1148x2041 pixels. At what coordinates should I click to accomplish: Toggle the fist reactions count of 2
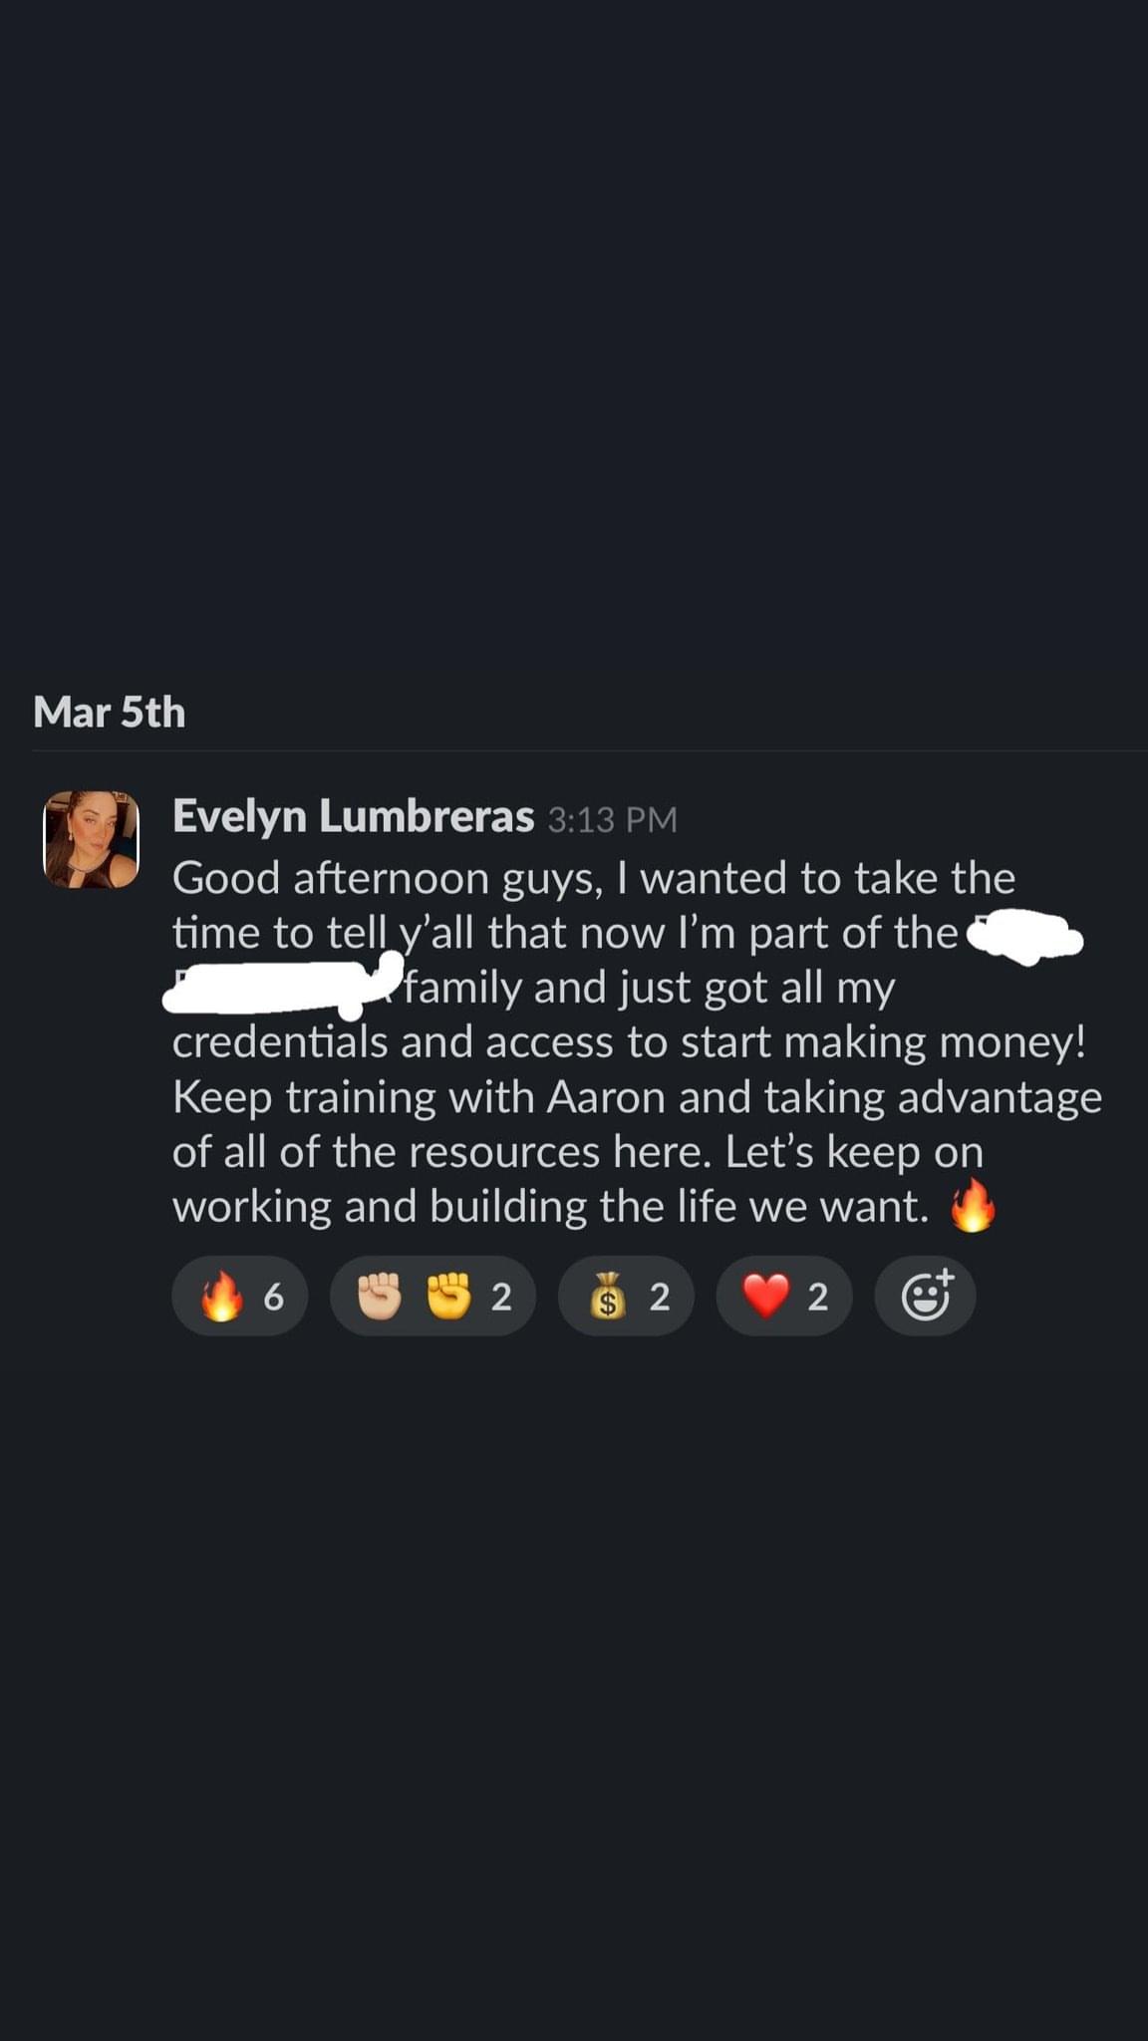501,1297
